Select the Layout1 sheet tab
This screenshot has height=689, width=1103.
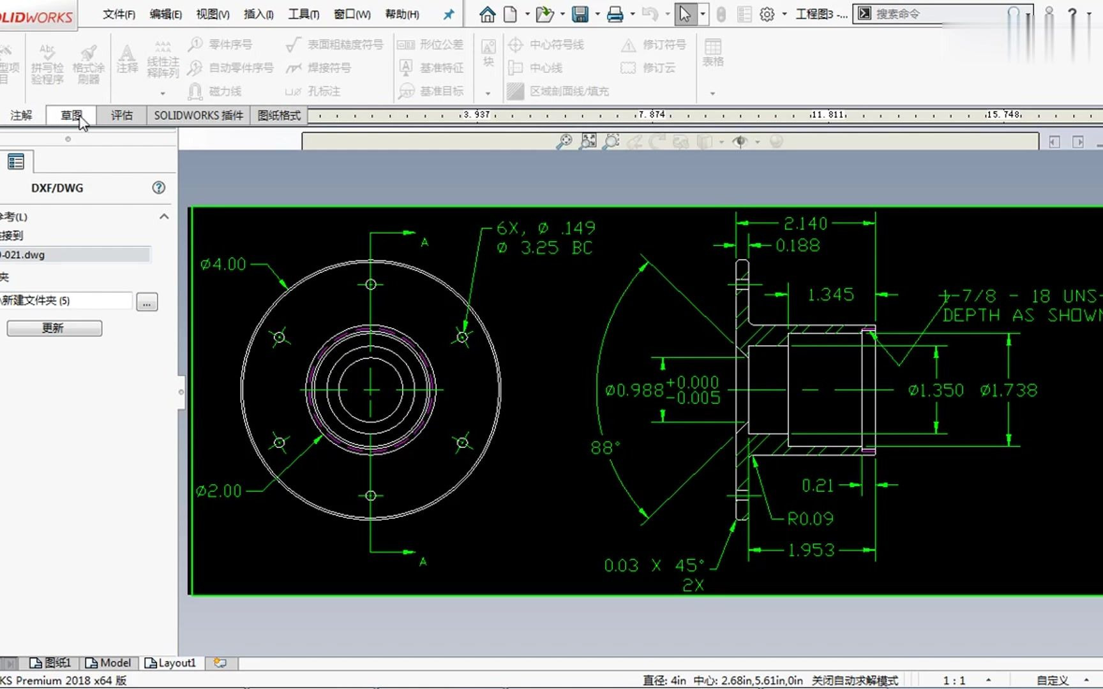click(170, 663)
